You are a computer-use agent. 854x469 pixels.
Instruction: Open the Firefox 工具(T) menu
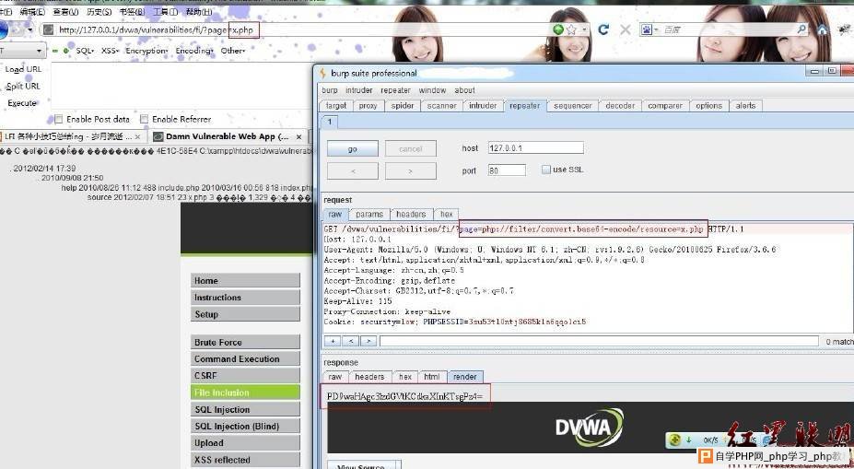(x=166, y=11)
